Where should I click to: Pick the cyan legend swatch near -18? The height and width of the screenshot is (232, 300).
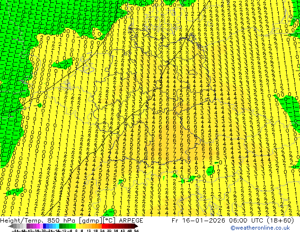58,226
